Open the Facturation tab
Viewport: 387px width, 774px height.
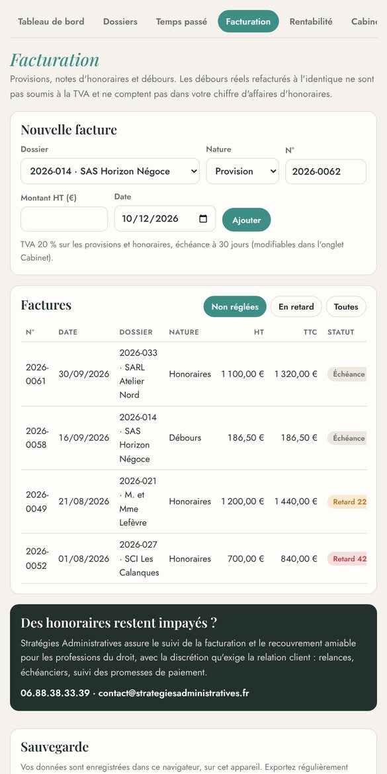[x=248, y=22]
